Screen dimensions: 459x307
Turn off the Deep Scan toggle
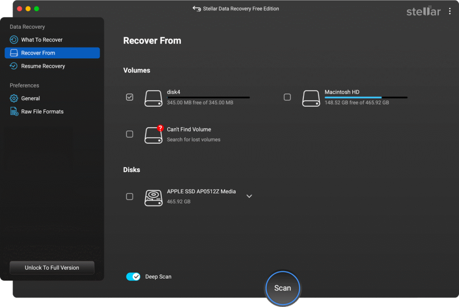133,277
